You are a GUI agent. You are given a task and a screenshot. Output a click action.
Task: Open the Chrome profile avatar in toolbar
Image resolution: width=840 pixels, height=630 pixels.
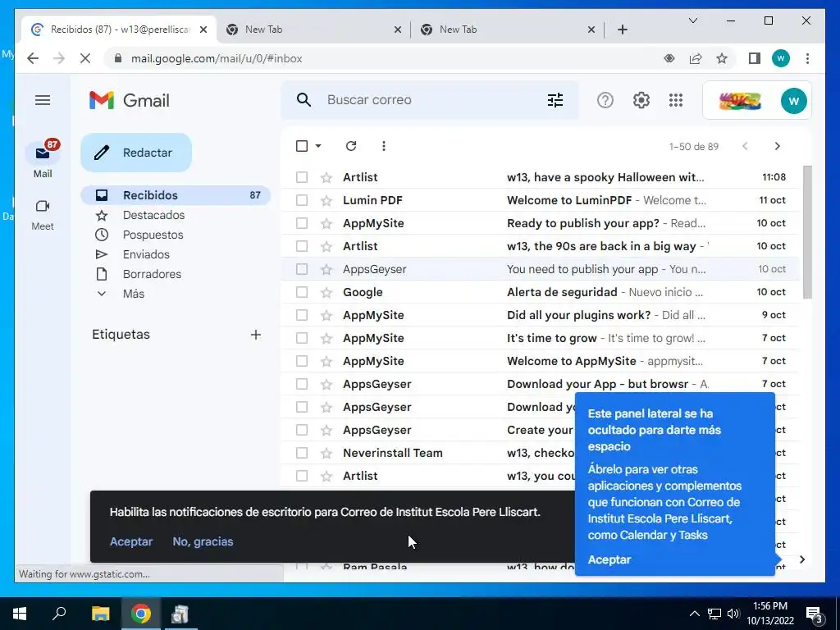tap(781, 58)
